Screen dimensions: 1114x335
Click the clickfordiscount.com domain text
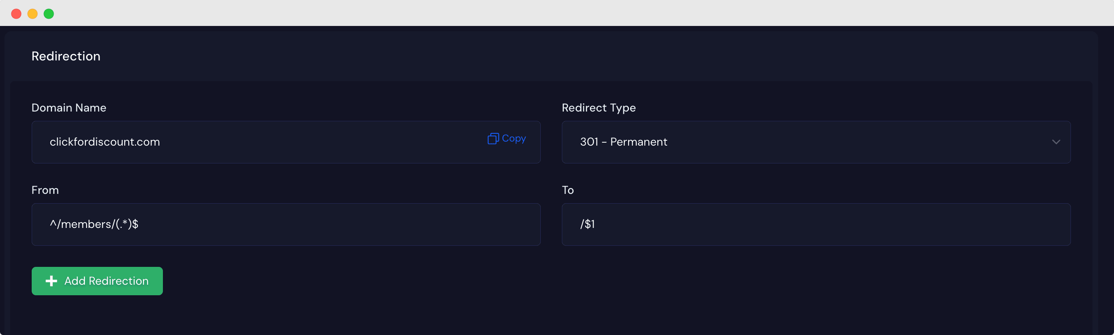[105, 142]
